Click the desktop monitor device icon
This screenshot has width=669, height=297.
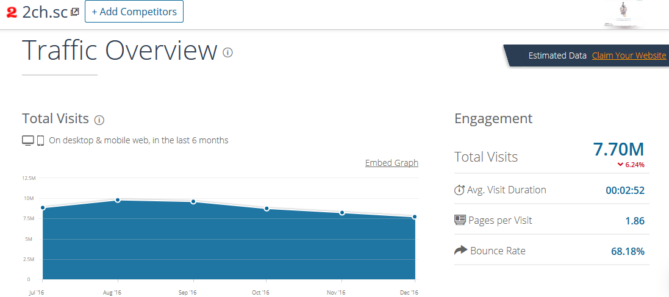tap(28, 140)
